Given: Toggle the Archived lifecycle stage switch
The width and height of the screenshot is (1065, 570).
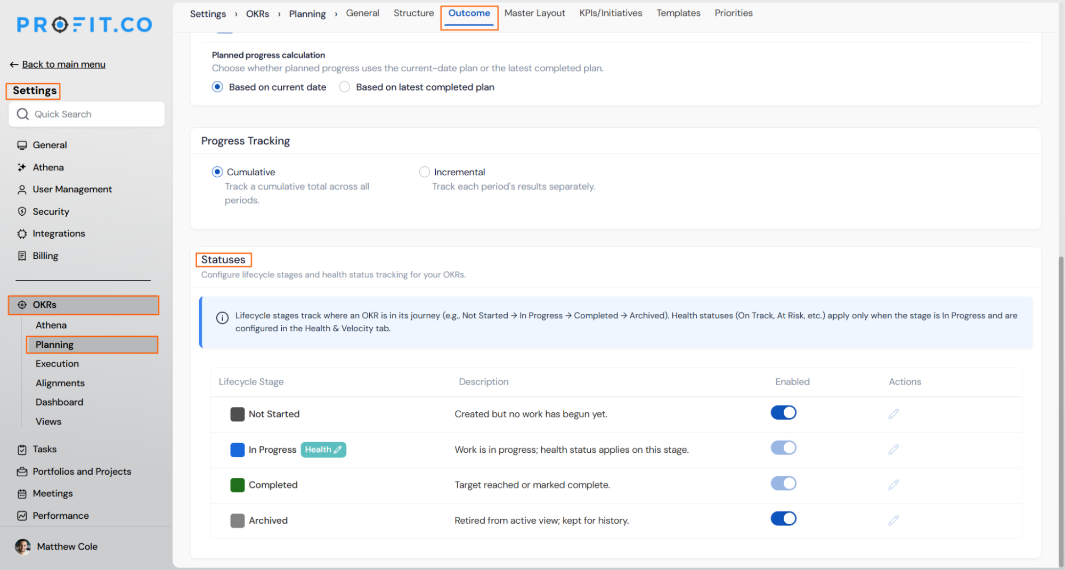Looking at the screenshot, I should 783,519.
